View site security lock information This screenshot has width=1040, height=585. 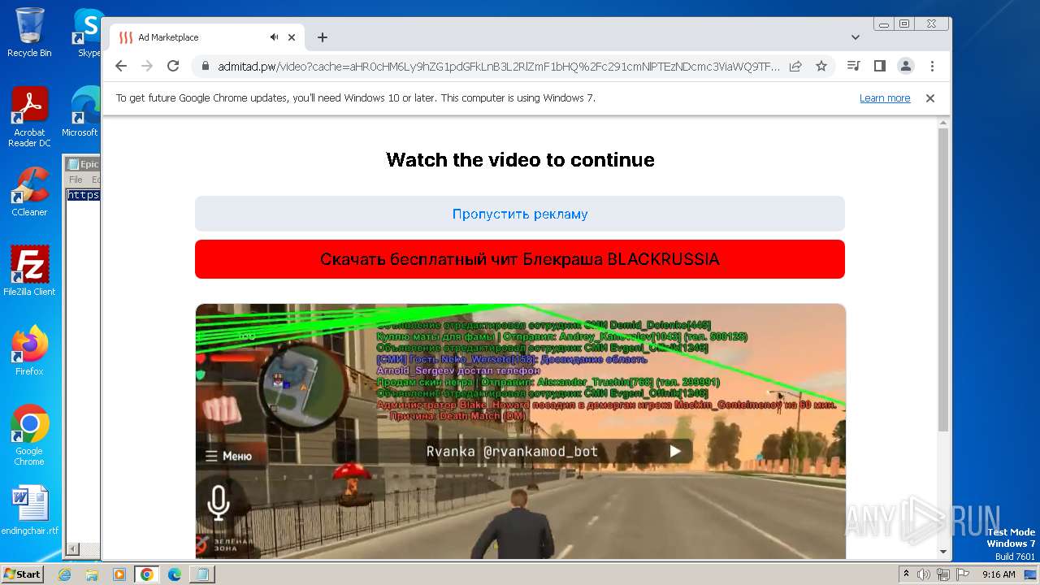pyautogui.click(x=206, y=67)
